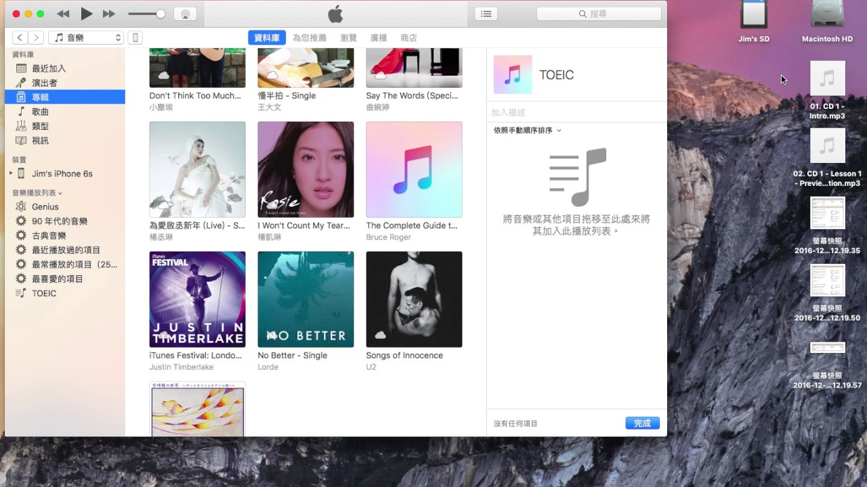867x487 pixels.
Task: Switch to the 資料庫 tab
Action: 267,38
